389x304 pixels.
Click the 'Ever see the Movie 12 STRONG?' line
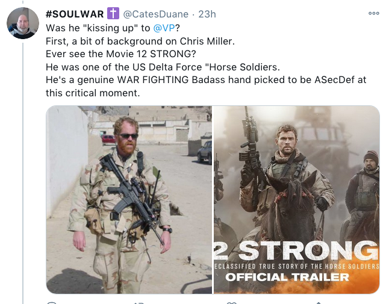point(121,54)
